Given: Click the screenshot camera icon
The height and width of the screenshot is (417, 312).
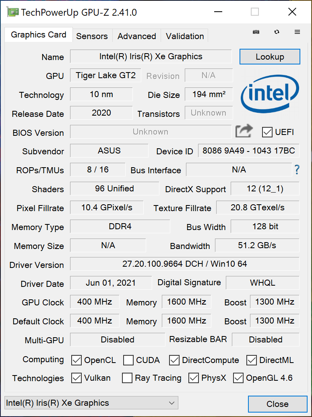Looking at the screenshot, I should (256, 32).
